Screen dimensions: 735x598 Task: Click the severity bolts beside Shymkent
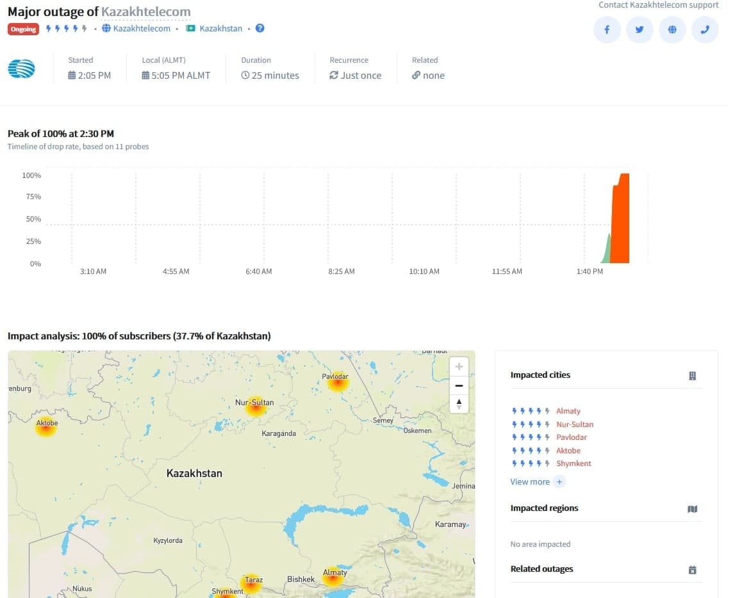[x=531, y=464]
